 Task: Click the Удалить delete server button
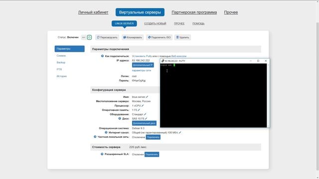(182, 37)
